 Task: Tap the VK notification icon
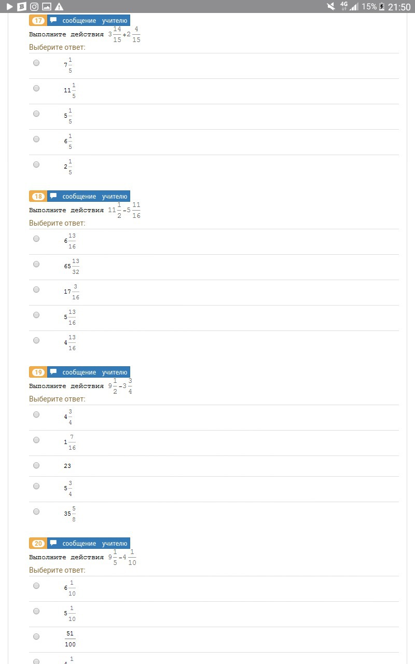22,7
